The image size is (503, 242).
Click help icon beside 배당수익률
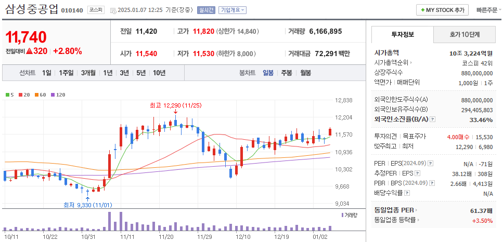tap(407, 193)
